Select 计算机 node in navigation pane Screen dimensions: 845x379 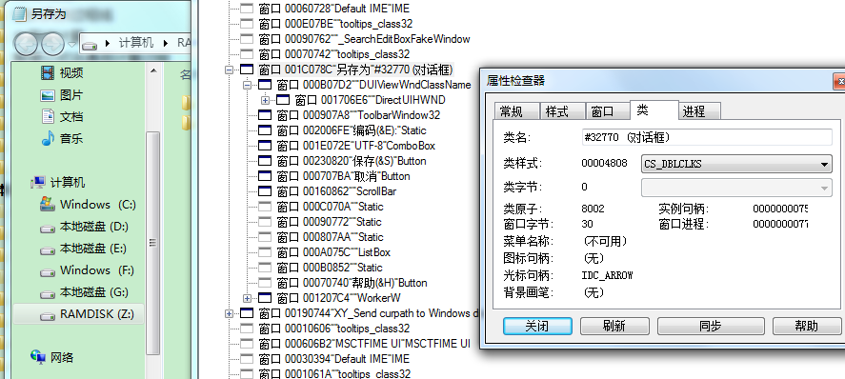coord(59,183)
